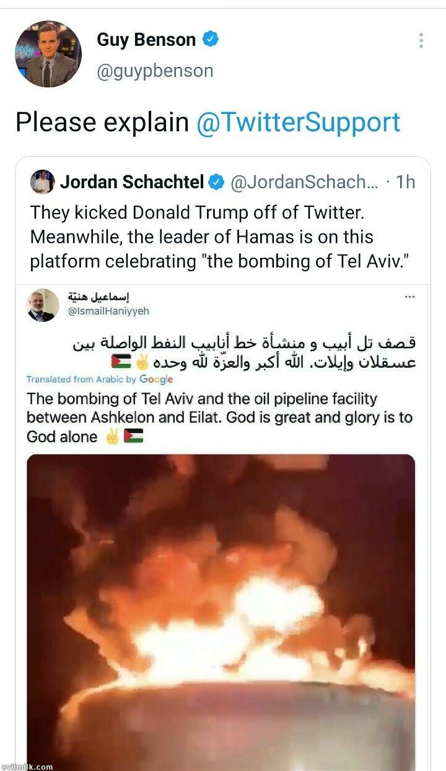Open the embedded tweet's ellipsis menu
This screenshot has height=771, width=446.
click(x=409, y=297)
